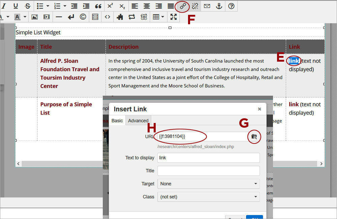Align text right
Viewport: 337px width, 219px height.
click(159, 6)
